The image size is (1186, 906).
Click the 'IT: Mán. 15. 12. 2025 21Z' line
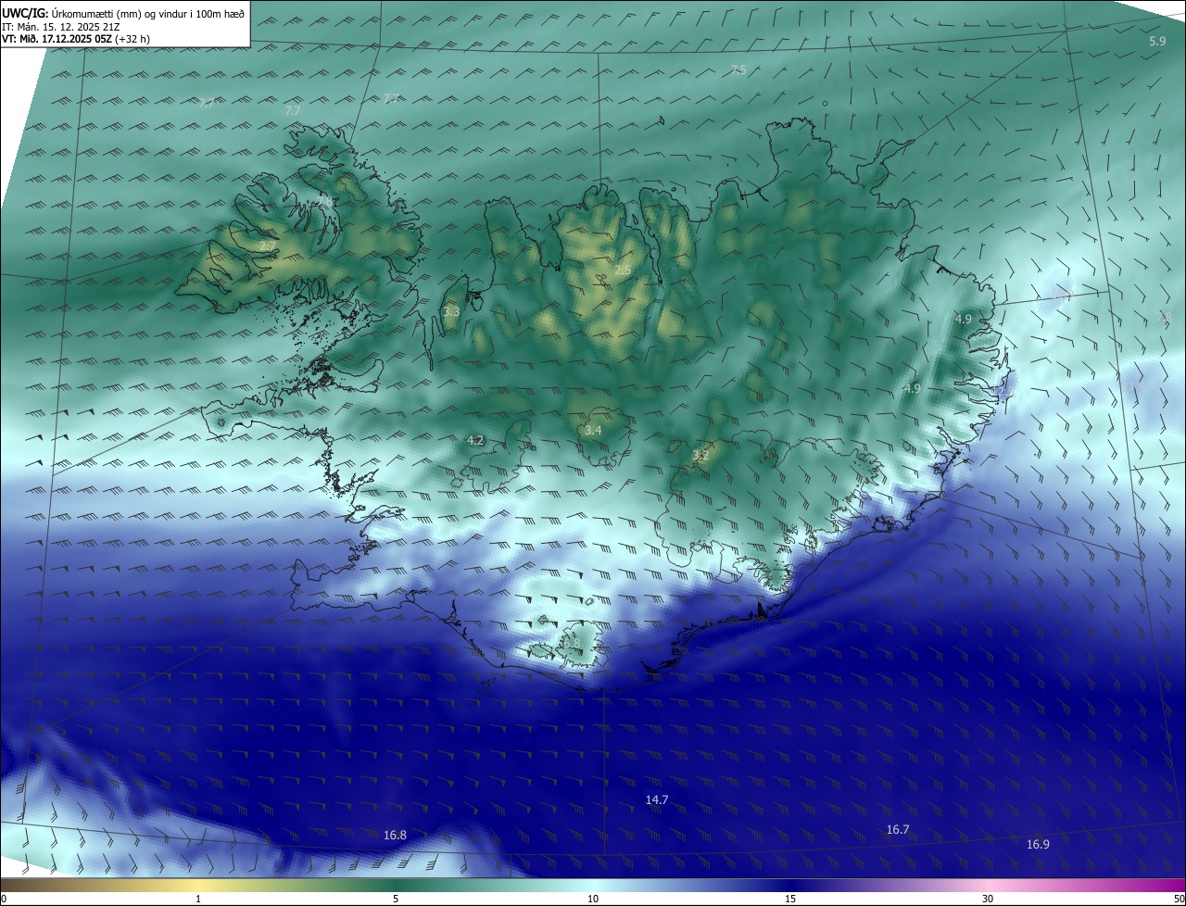(60, 27)
